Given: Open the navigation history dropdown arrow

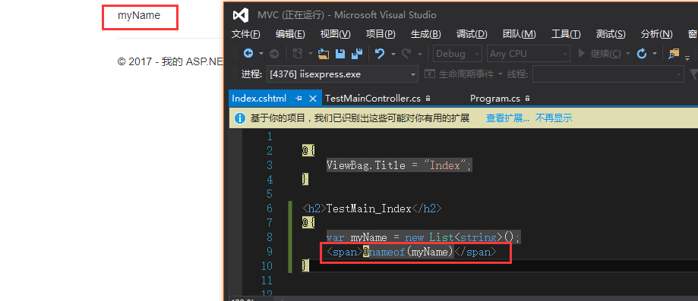Looking at the screenshot, I should pos(261,54).
